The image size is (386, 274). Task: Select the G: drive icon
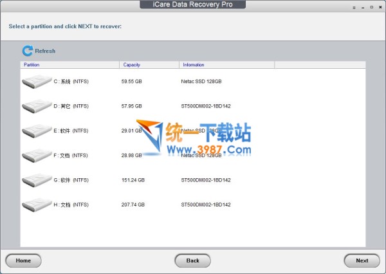[37, 180]
